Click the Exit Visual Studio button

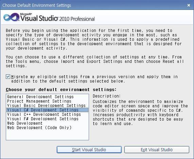[x=157, y=149]
